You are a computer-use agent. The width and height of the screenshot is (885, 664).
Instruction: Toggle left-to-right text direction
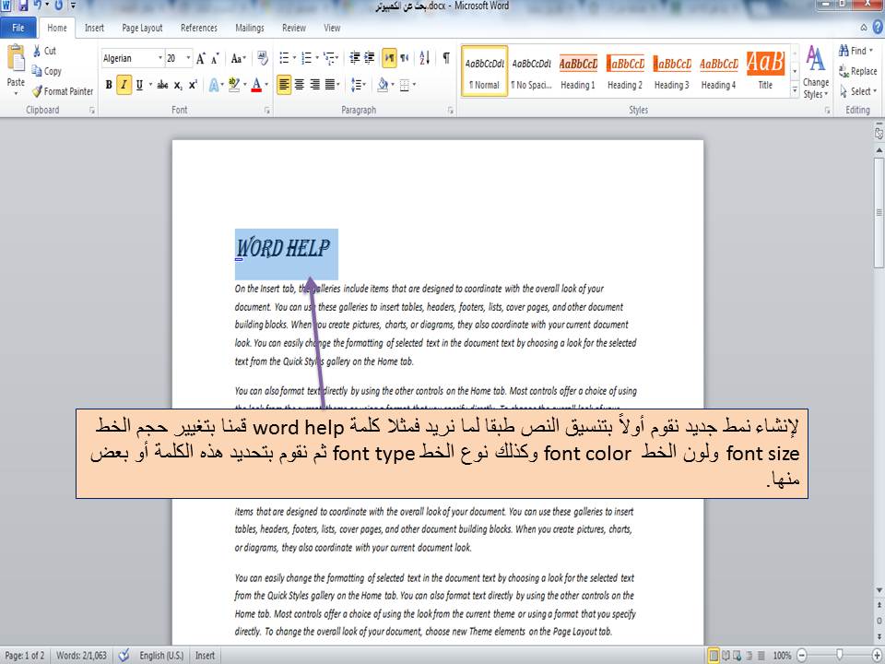[389, 57]
